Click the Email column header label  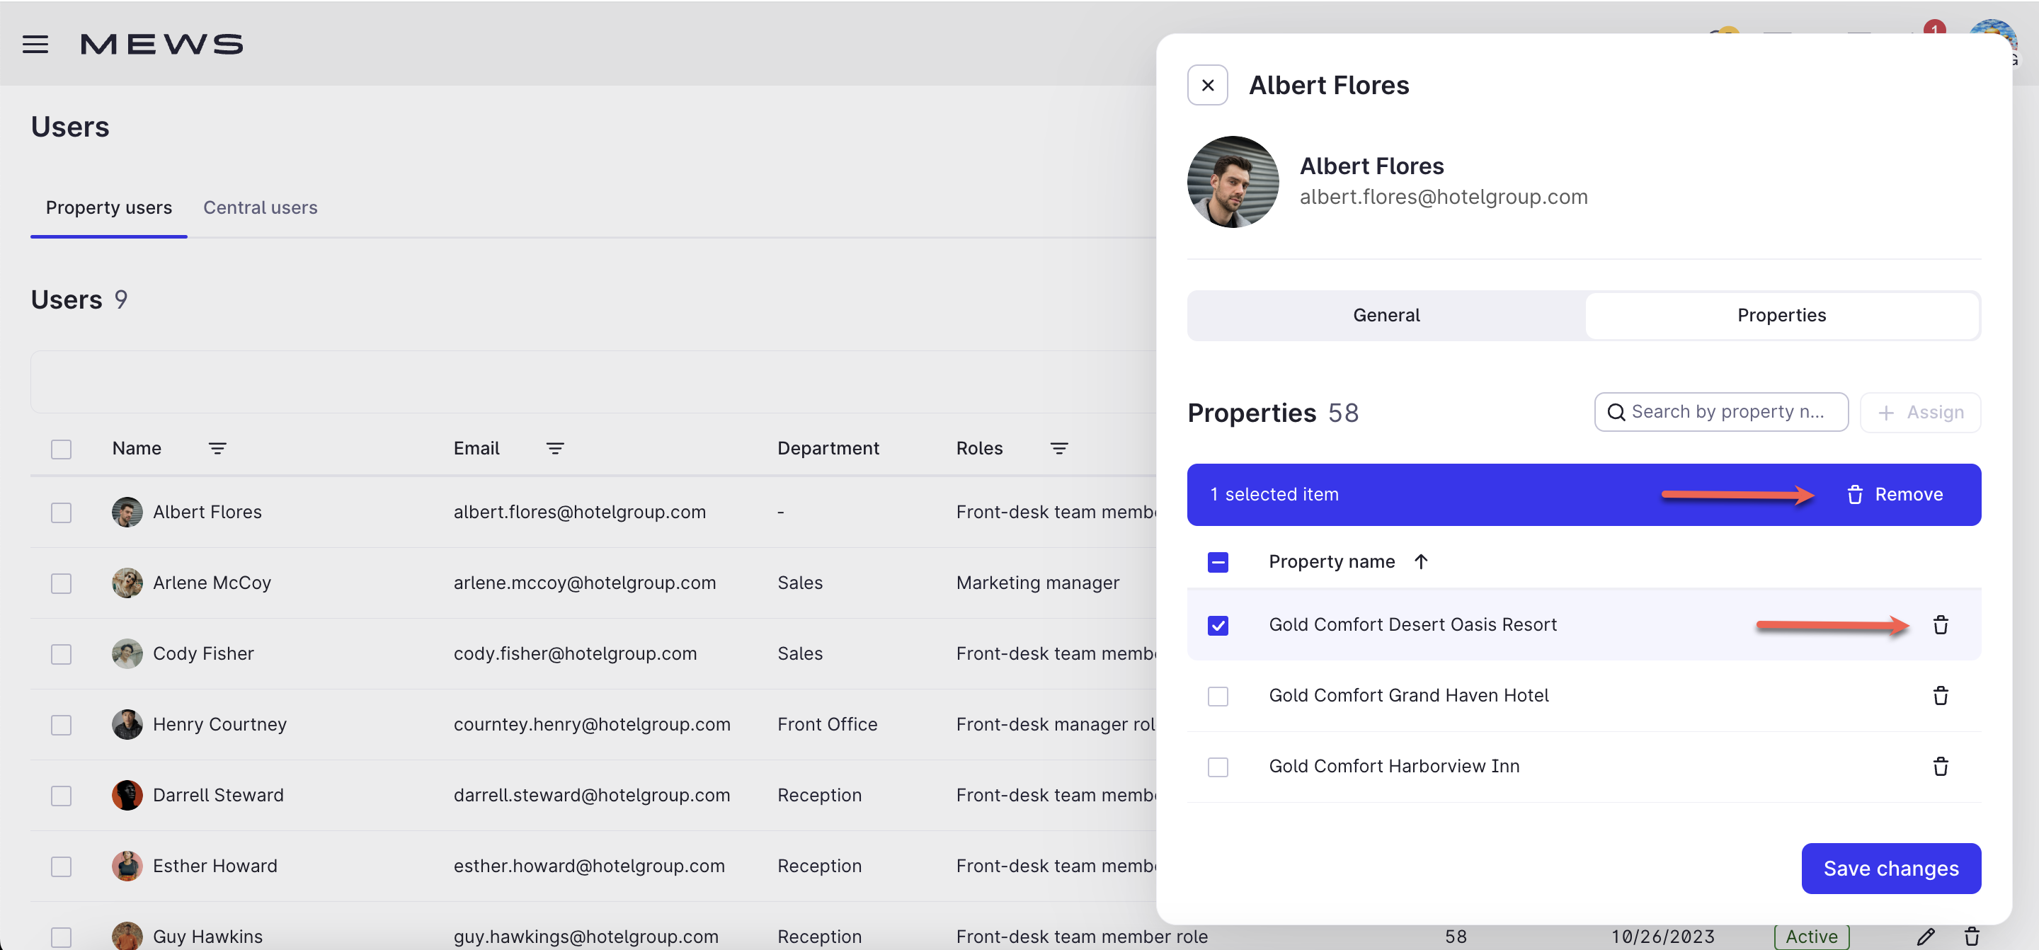[x=476, y=448]
